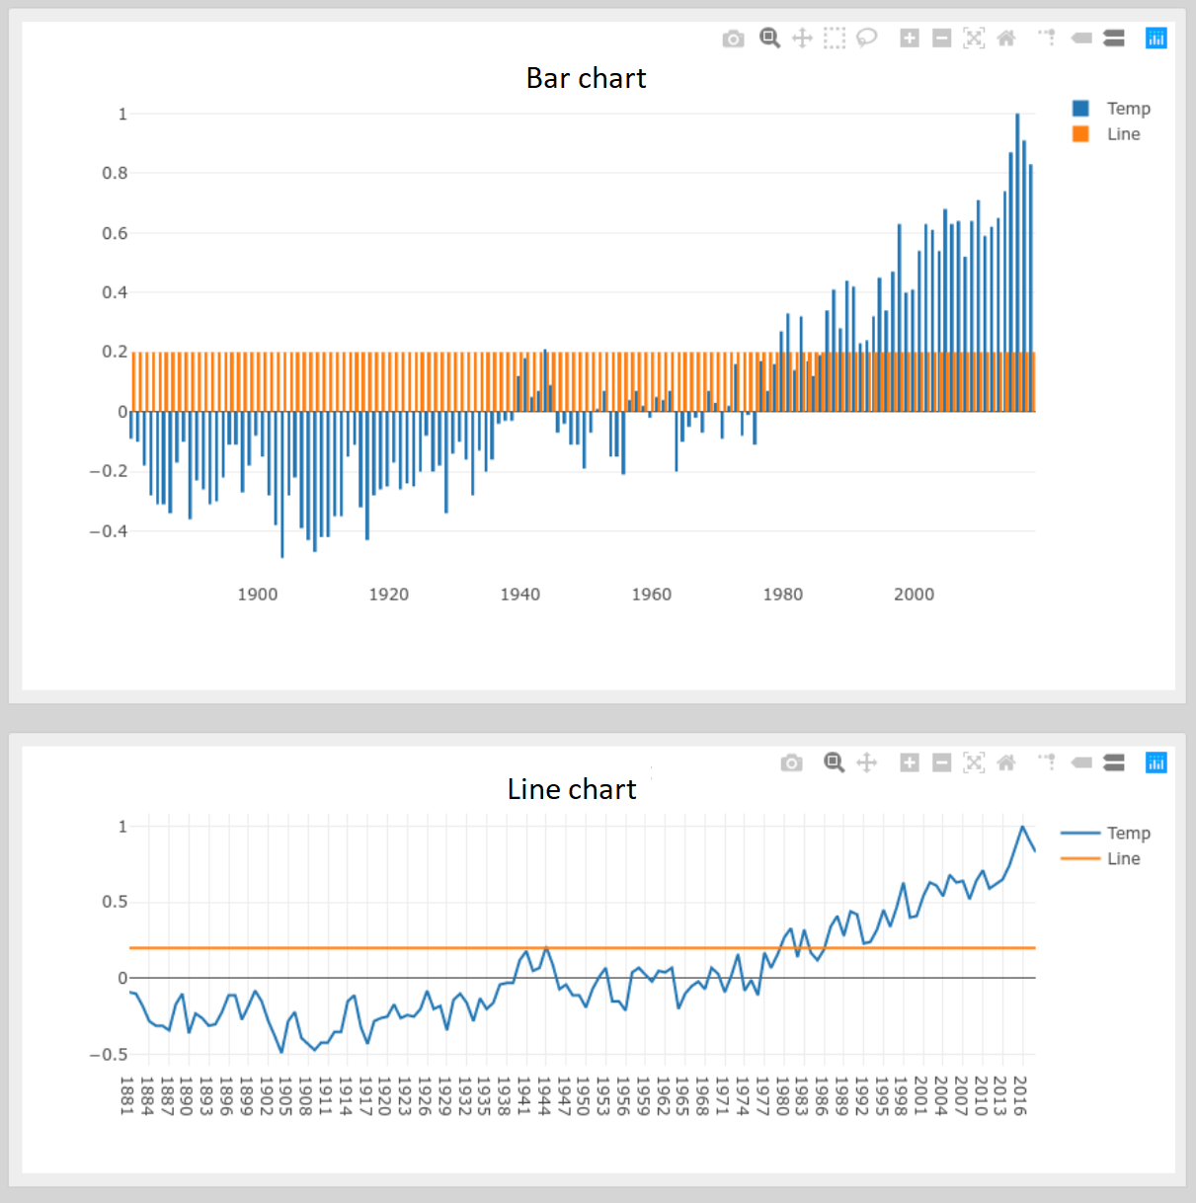
Task: Hide the Temp trace in Bar chart legend
Action: [1127, 109]
